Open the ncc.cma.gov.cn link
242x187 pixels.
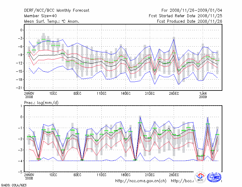[141, 181]
